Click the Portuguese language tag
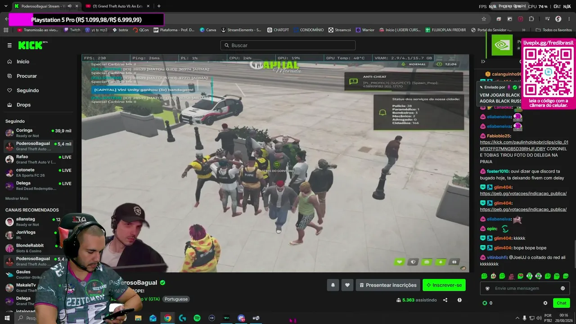Viewport: 576px width, 324px height. (x=176, y=299)
